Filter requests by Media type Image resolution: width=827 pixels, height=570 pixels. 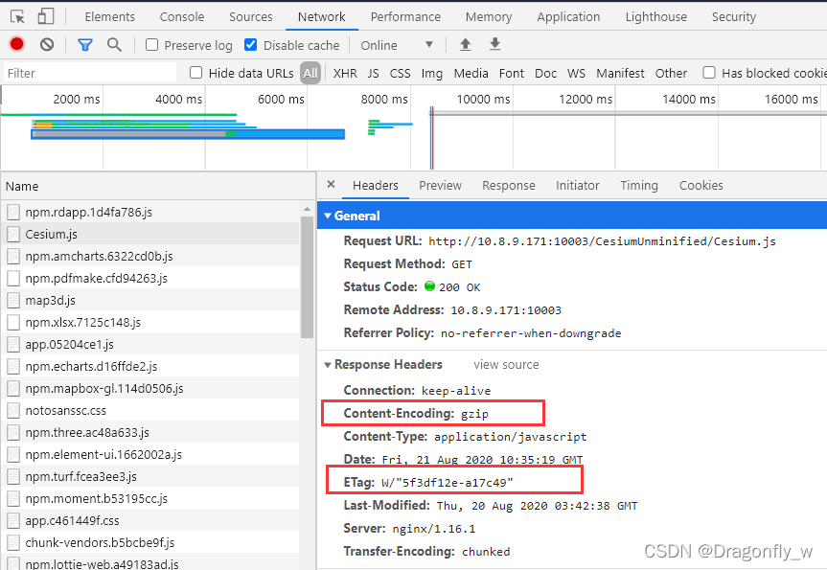click(471, 74)
